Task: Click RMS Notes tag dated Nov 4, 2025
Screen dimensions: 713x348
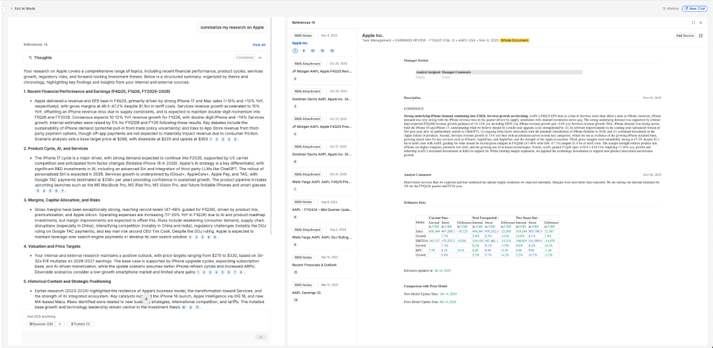Action: tap(303, 36)
